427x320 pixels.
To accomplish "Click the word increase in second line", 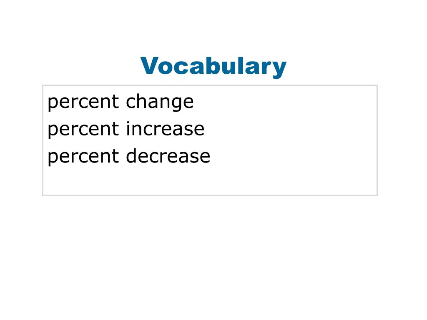I will click(x=165, y=129).
